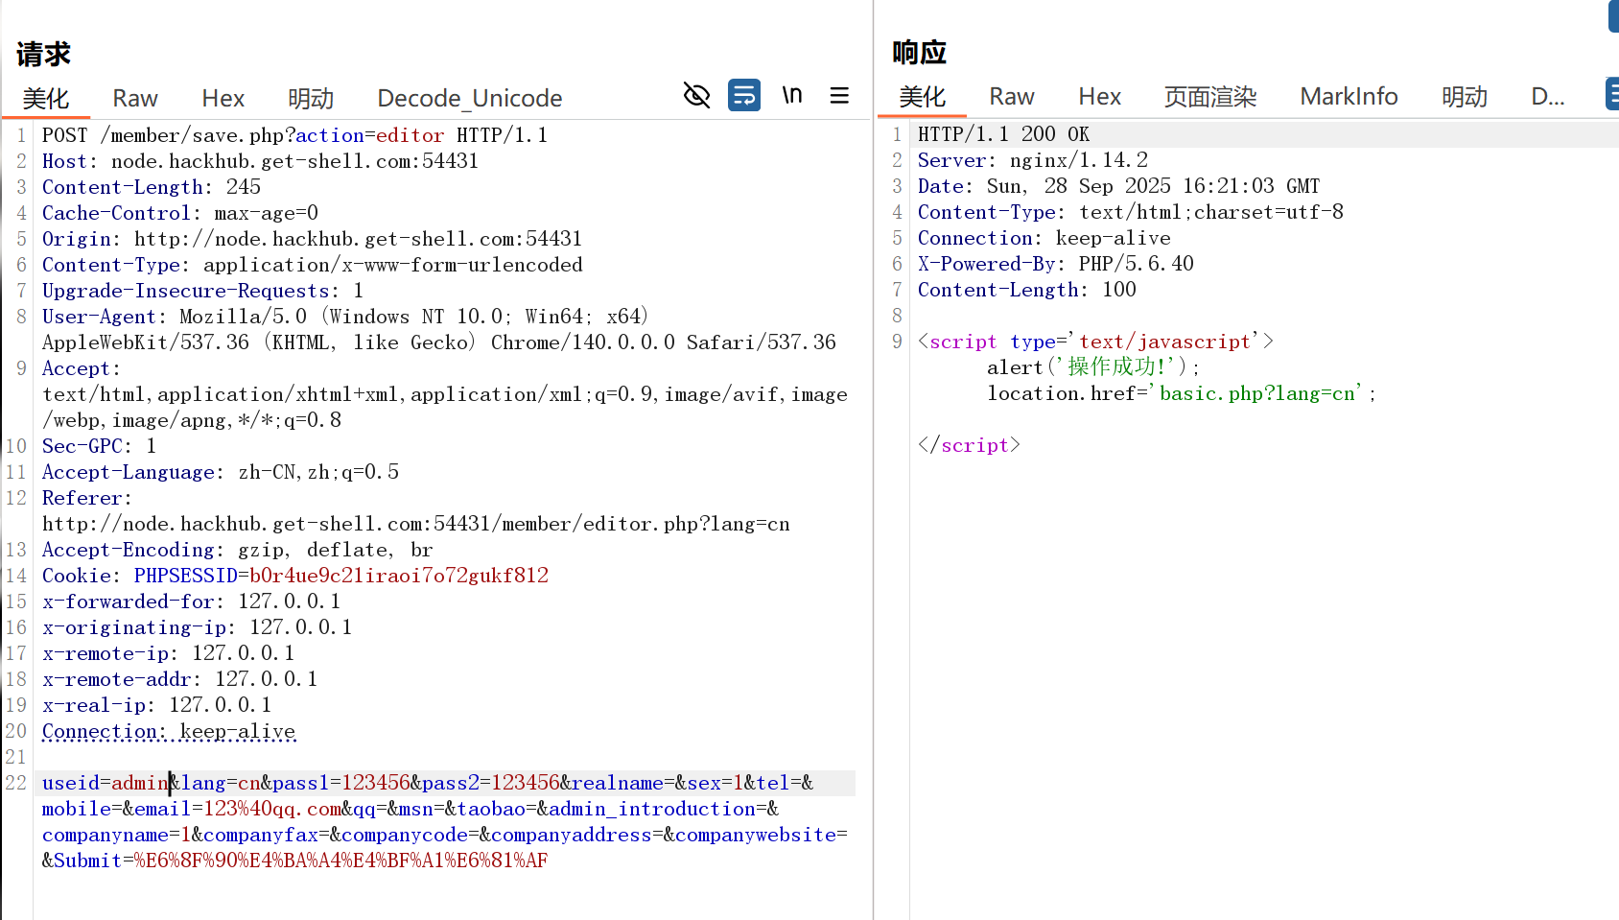Click the Upgrade-Insecure-Requests header
Screen dimensions: 1619x920
coord(202,291)
